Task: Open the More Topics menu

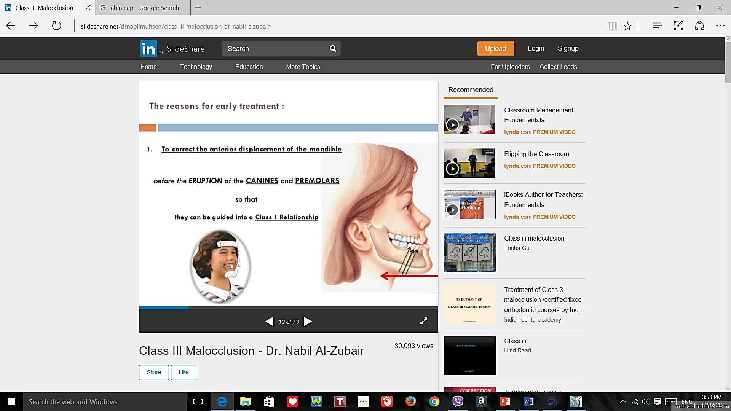Action: (x=303, y=67)
